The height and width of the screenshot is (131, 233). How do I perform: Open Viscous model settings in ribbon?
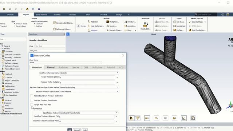click(93, 30)
